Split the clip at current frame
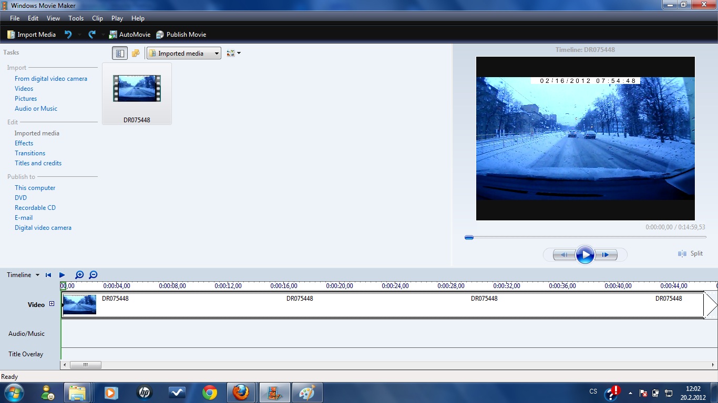This screenshot has height=403, width=718. coord(691,253)
